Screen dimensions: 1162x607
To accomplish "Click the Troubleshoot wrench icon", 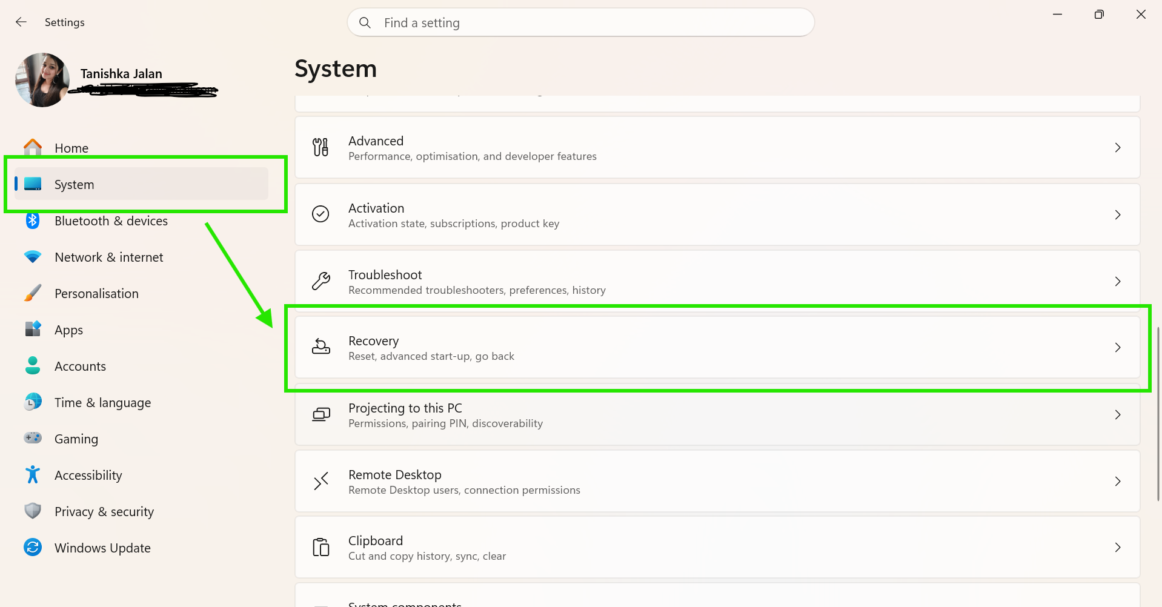I will pos(320,281).
